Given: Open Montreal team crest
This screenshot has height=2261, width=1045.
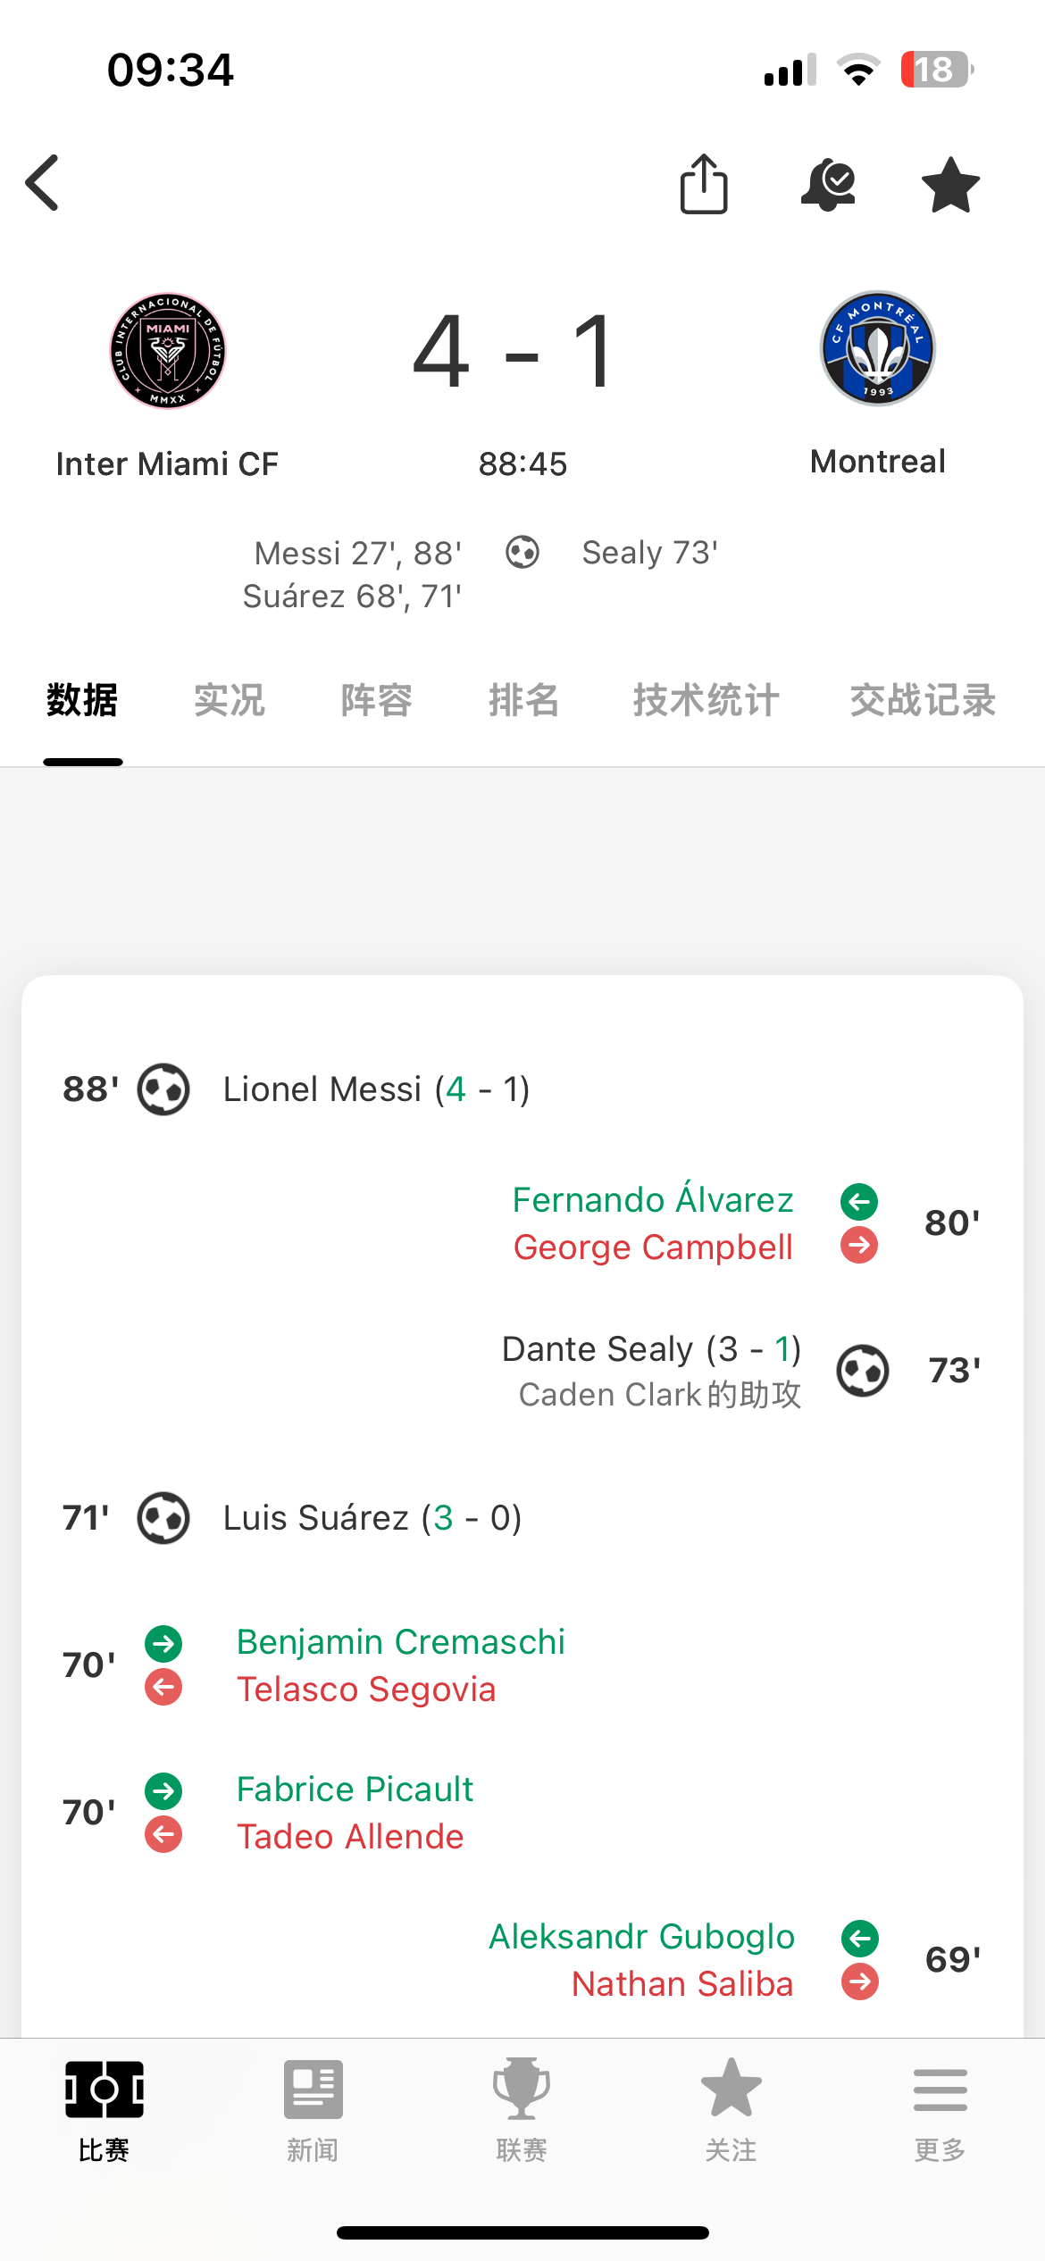Looking at the screenshot, I should (878, 348).
